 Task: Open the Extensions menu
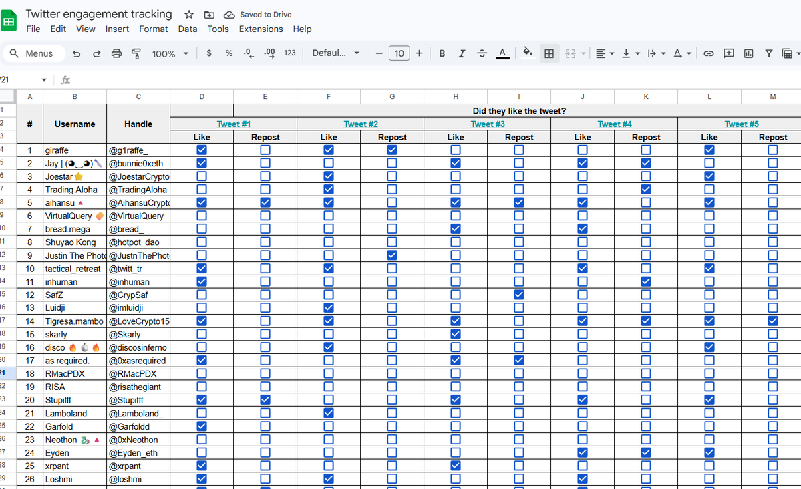coord(261,29)
